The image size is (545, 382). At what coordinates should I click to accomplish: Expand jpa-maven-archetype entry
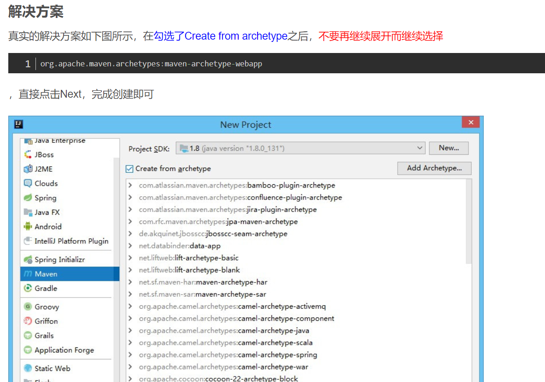coord(130,222)
